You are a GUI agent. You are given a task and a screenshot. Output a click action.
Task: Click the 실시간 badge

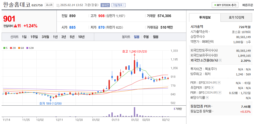105,5
